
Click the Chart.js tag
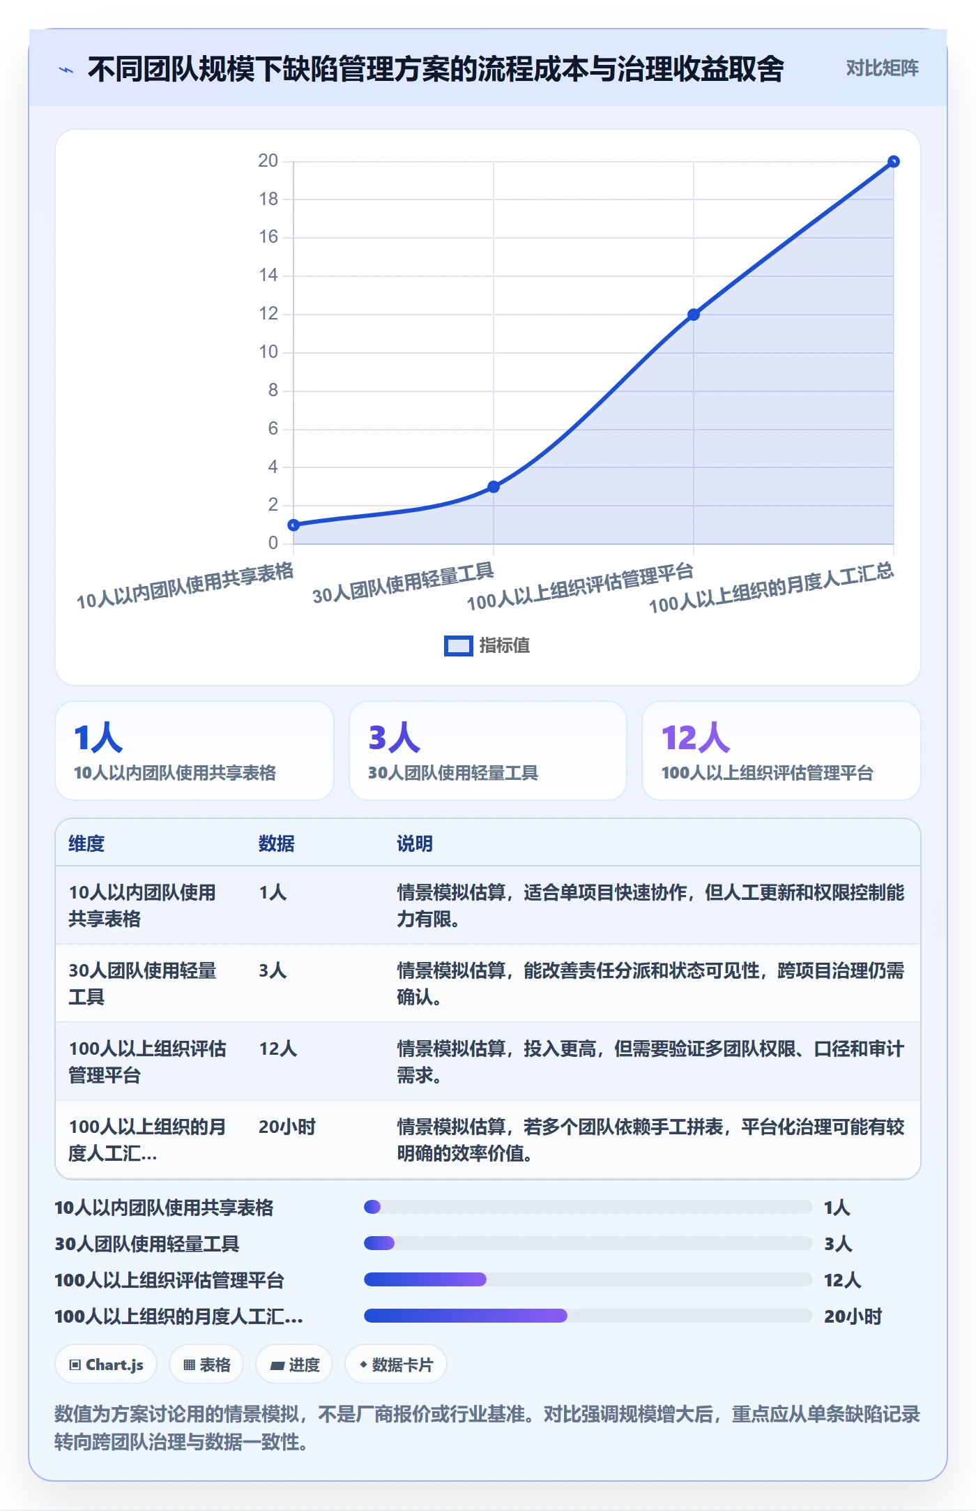106,1365
